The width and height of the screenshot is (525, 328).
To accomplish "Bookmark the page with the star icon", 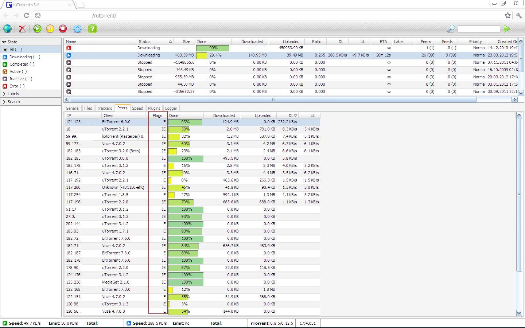I will [507, 15].
